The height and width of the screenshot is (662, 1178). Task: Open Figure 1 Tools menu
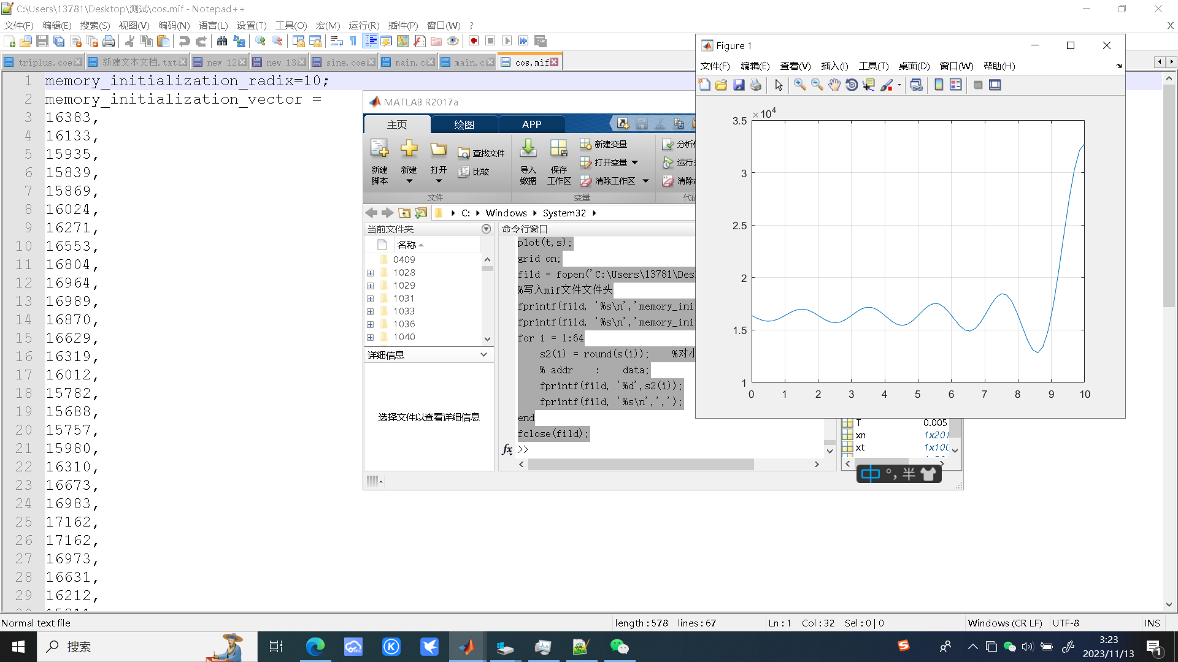click(x=874, y=66)
